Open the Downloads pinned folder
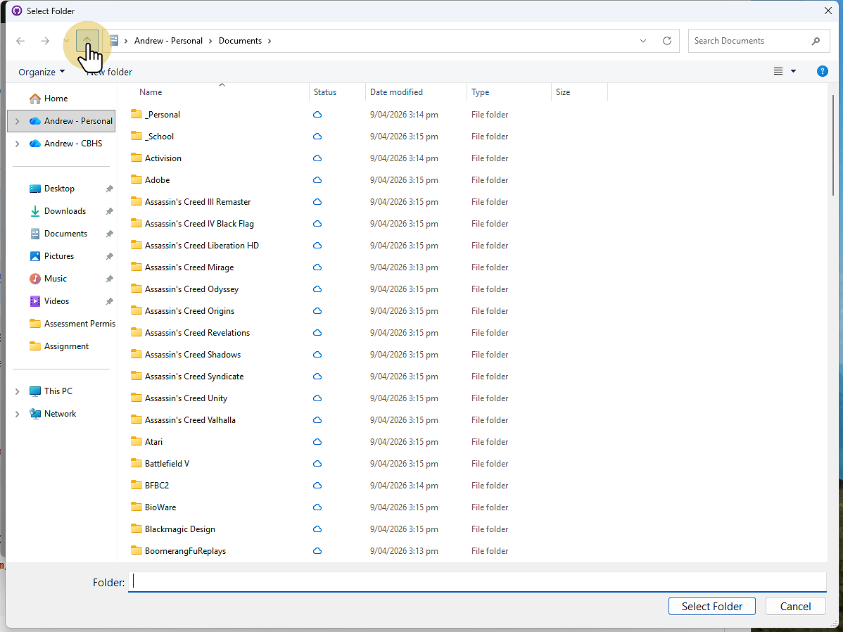This screenshot has height=632, width=843. 64,210
